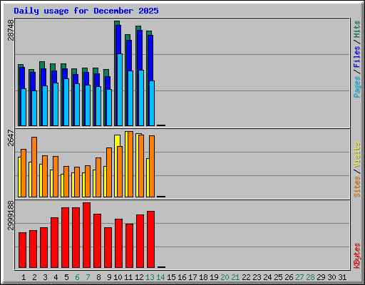
Task: Click day 1 on the x-axis
Action: (24, 277)
